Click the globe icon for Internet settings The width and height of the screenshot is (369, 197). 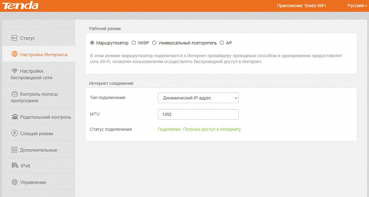pyautogui.click(x=14, y=54)
